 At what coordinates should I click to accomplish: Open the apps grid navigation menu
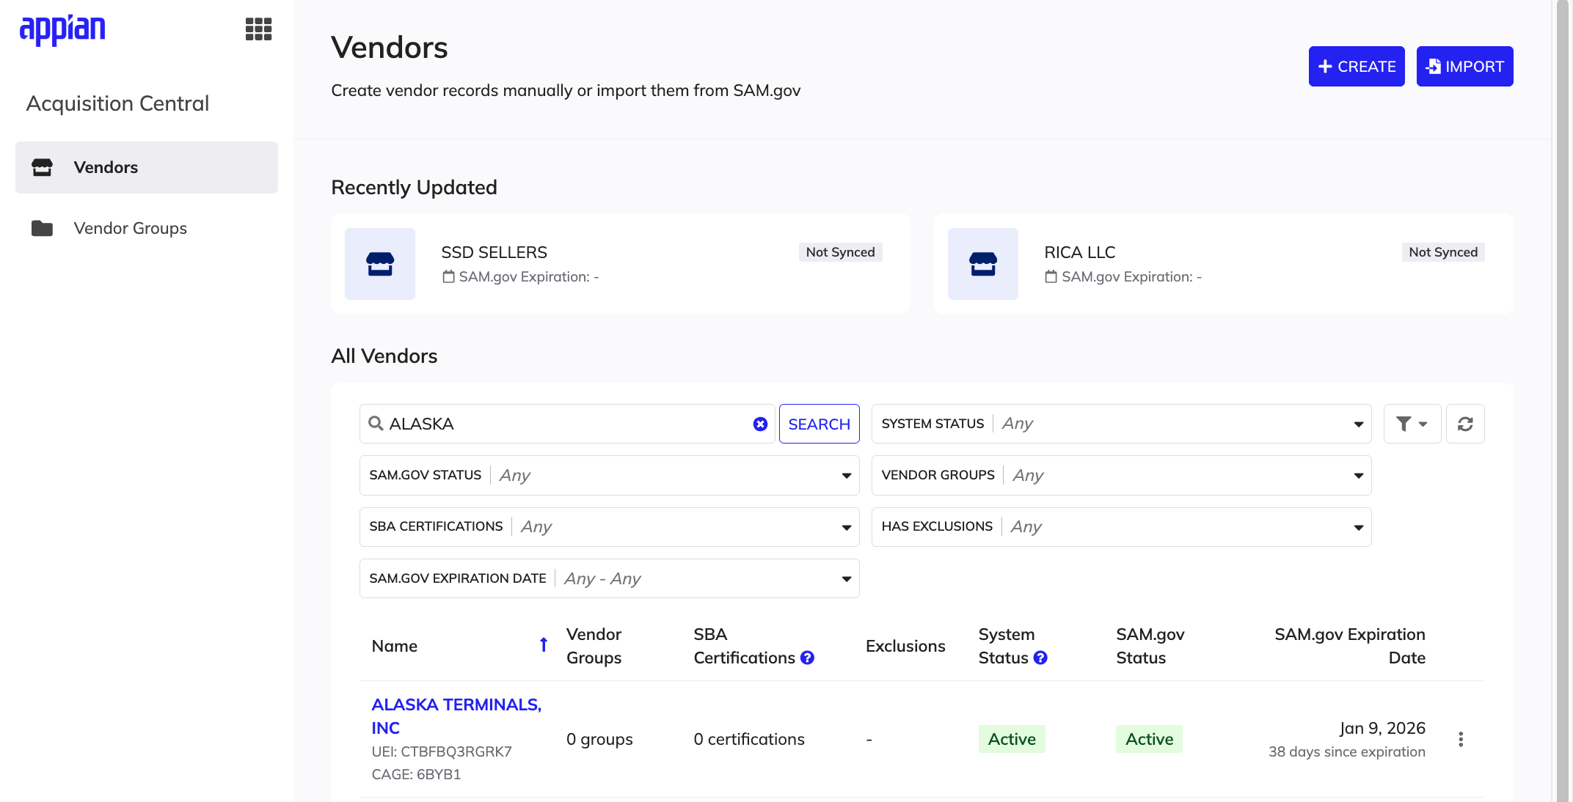pyautogui.click(x=258, y=29)
